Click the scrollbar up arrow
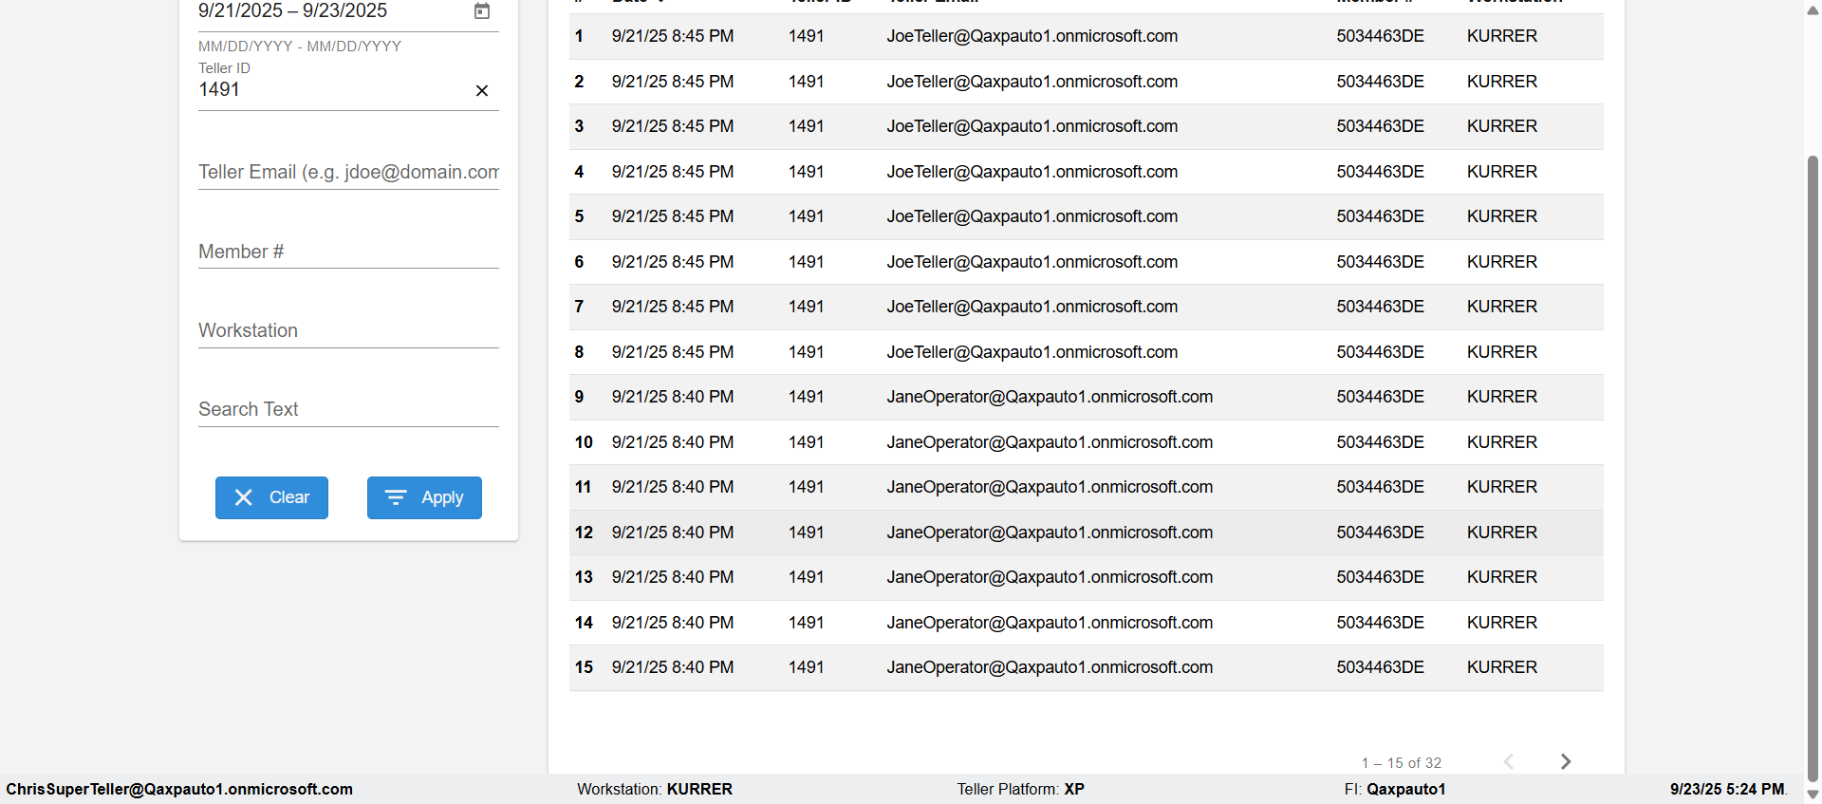Viewport: 1822px width, 804px height. [1813, 9]
